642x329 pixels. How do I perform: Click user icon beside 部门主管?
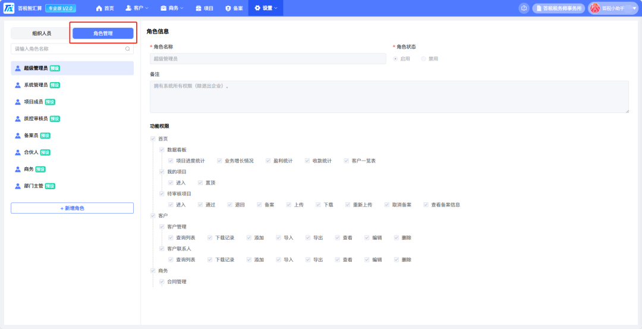point(18,186)
